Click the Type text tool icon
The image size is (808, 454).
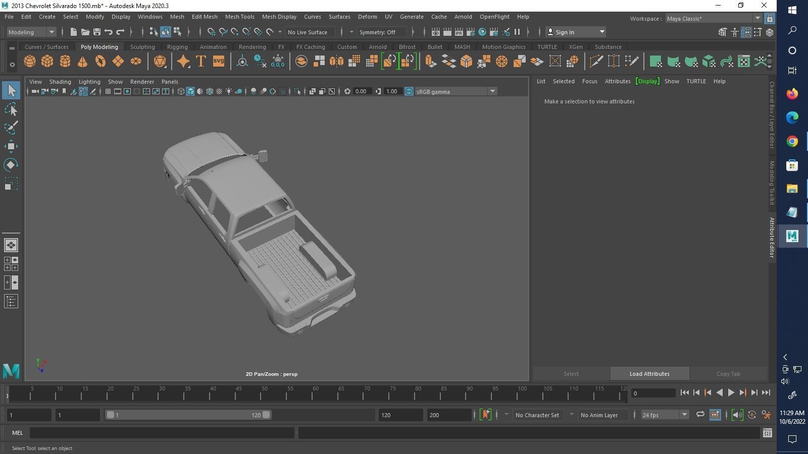pos(201,62)
